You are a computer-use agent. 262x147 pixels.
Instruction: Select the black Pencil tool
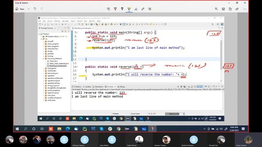coord(122,9)
